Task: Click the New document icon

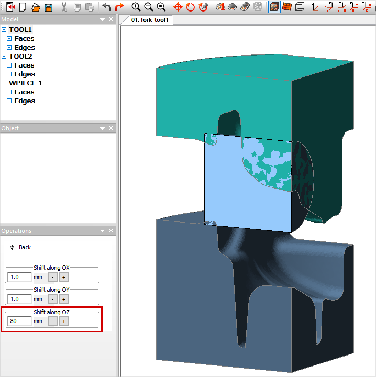Action: click(x=23, y=7)
